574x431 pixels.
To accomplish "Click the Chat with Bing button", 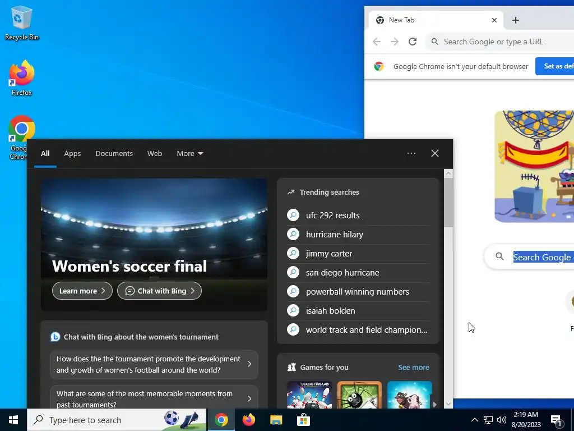I will point(159,291).
